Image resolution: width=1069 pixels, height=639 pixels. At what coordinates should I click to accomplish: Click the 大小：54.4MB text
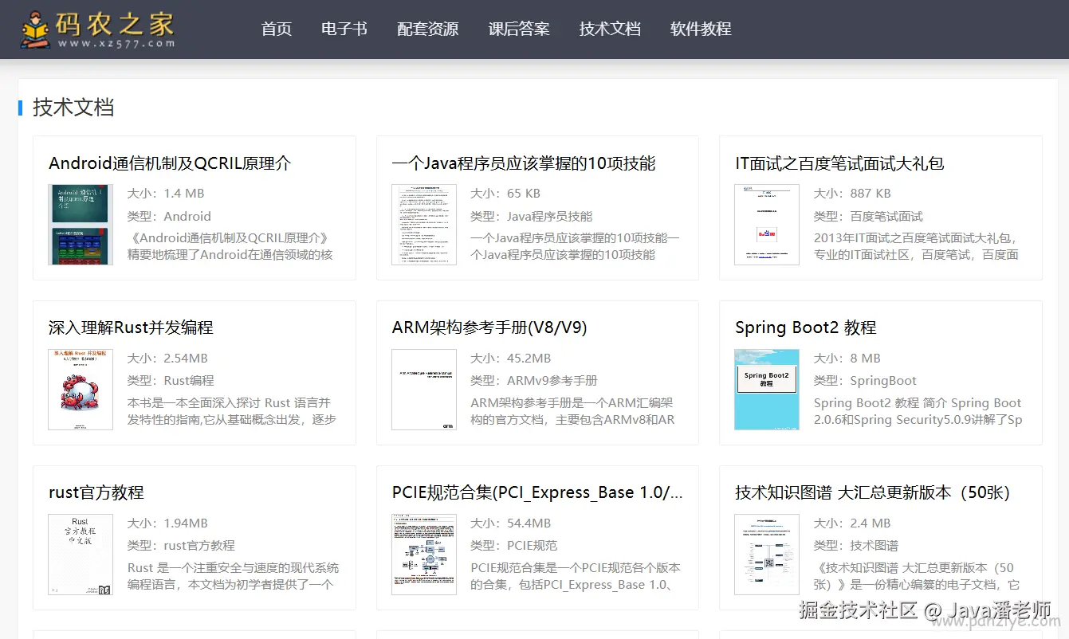coord(511,523)
